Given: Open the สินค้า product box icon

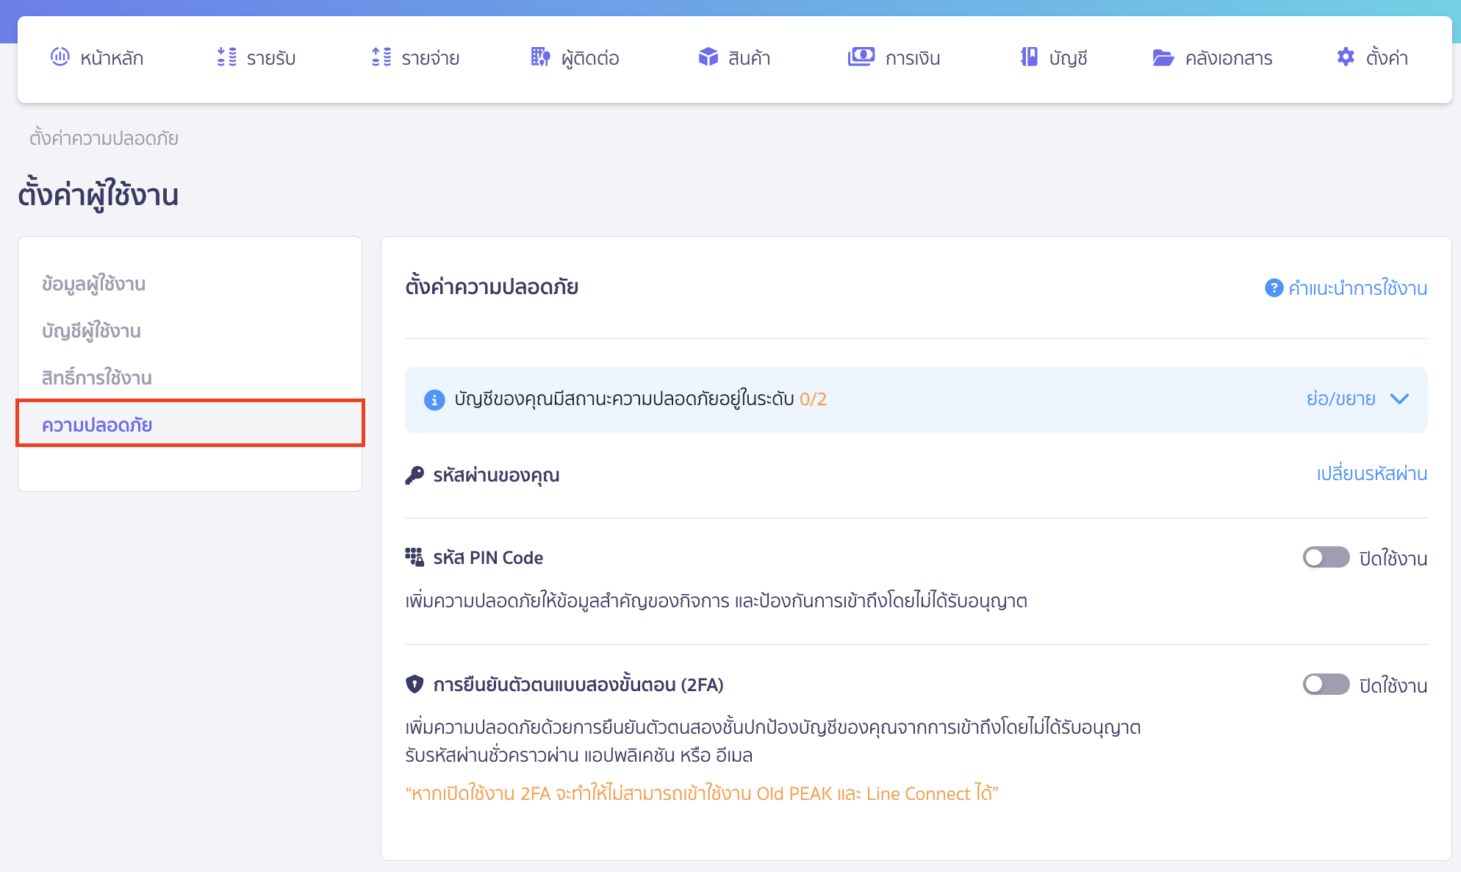Looking at the screenshot, I should (708, 56).
